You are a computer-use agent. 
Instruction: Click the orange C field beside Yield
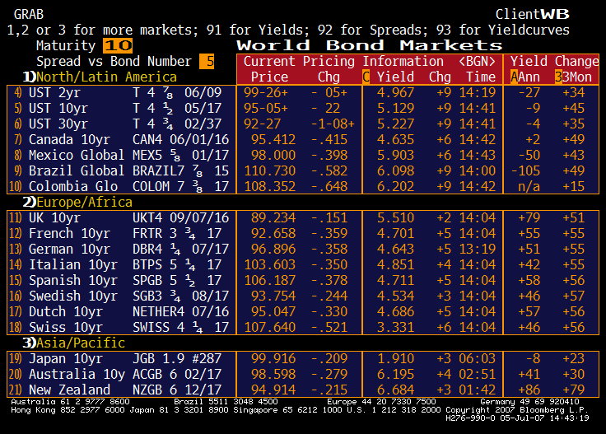(x=366, y=77)
